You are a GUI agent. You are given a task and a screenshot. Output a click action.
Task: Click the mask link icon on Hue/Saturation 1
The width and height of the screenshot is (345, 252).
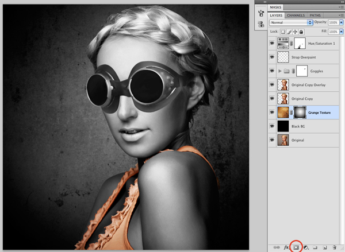[292, 43]
